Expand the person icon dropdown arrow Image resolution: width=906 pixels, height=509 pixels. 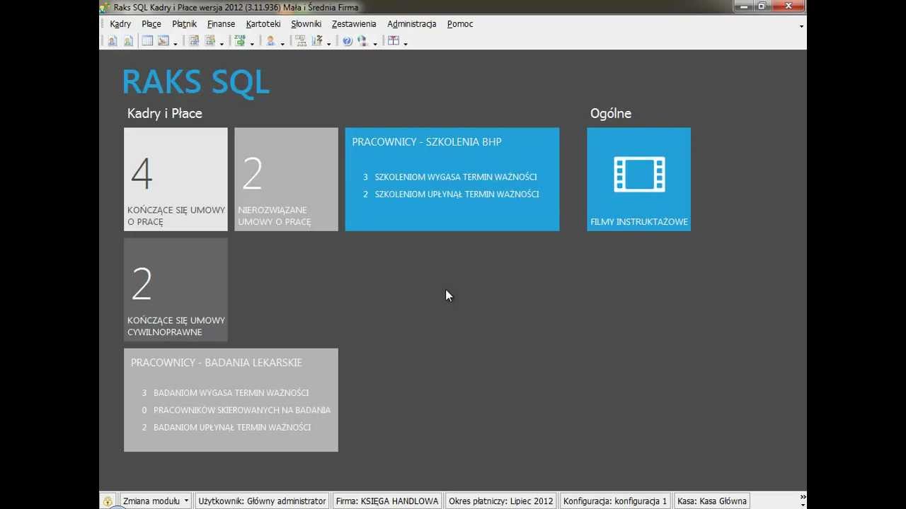pyautogui.click(x=282, y=44)
